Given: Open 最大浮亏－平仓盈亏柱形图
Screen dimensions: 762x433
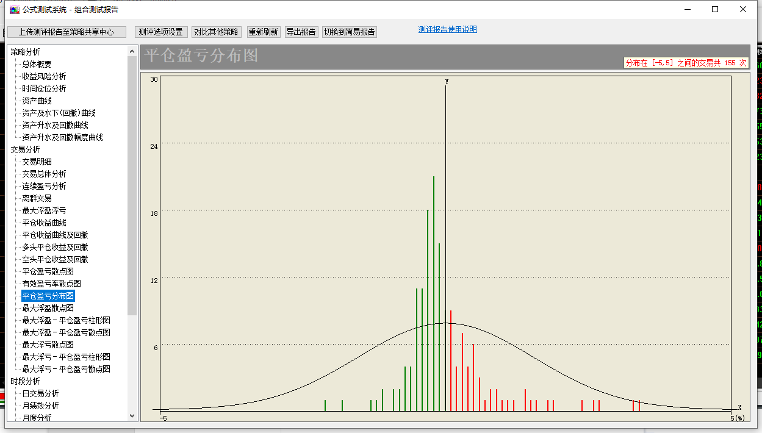Looking at the screenshot, I should pyautogui.click(x=66, y=357).
